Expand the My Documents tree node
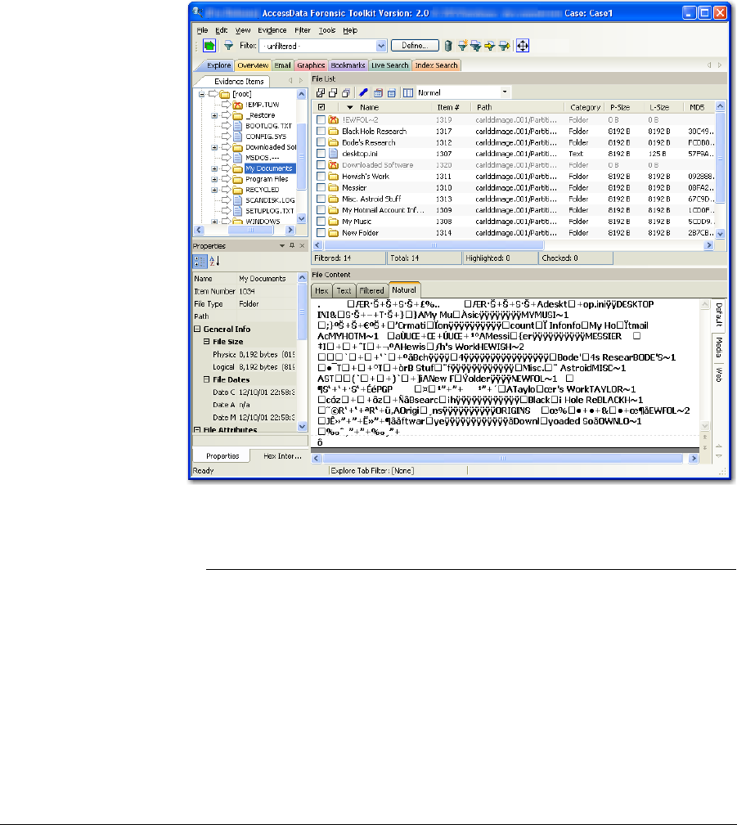 [x=214, y=168]
